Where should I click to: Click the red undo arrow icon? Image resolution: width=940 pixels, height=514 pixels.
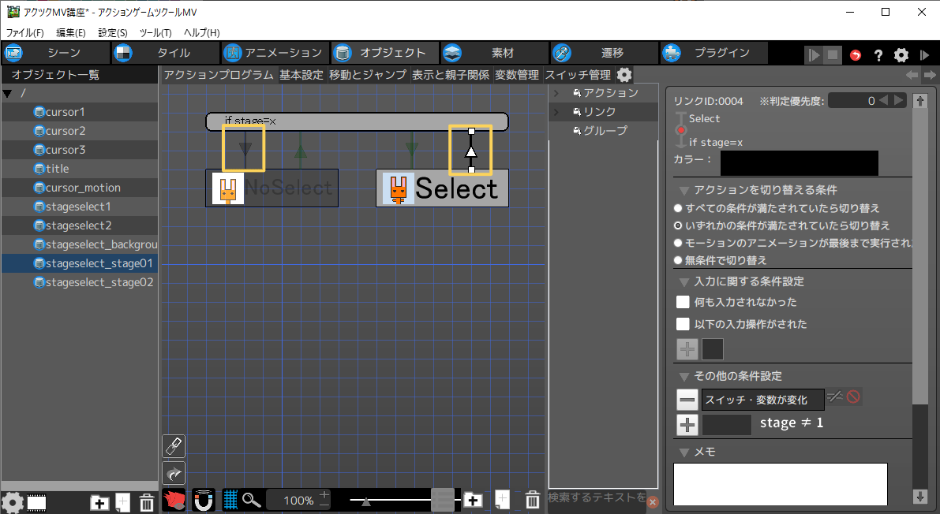(x=856, y=55)
